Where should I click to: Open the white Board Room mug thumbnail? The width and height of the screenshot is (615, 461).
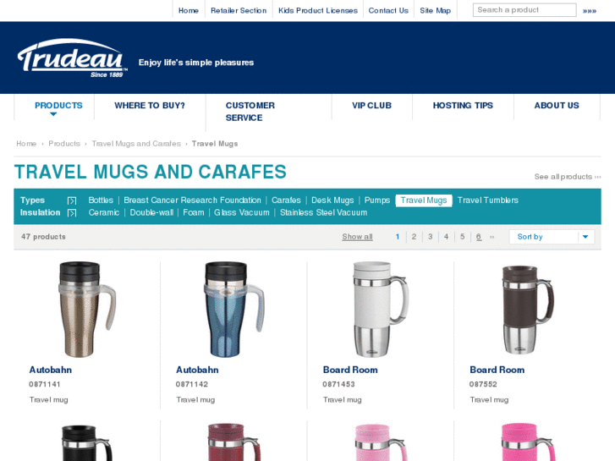[x=381, y=309]
